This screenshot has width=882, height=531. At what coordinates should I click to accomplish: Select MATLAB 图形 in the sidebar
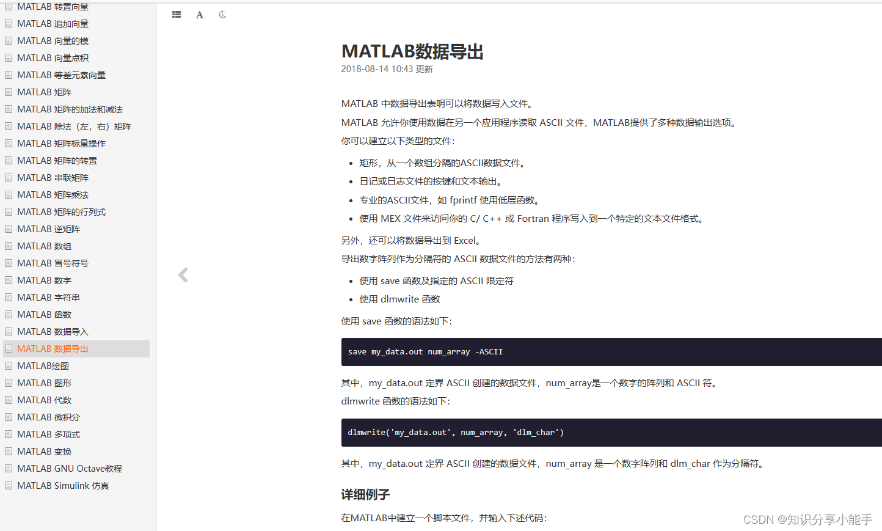coord(44,383)
